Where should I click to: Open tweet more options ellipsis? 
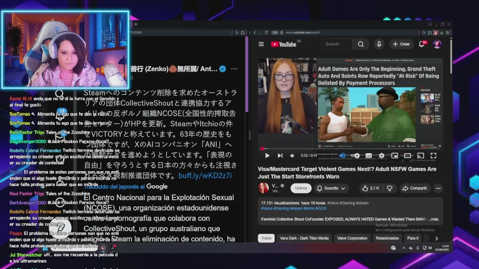coord(234,69)
